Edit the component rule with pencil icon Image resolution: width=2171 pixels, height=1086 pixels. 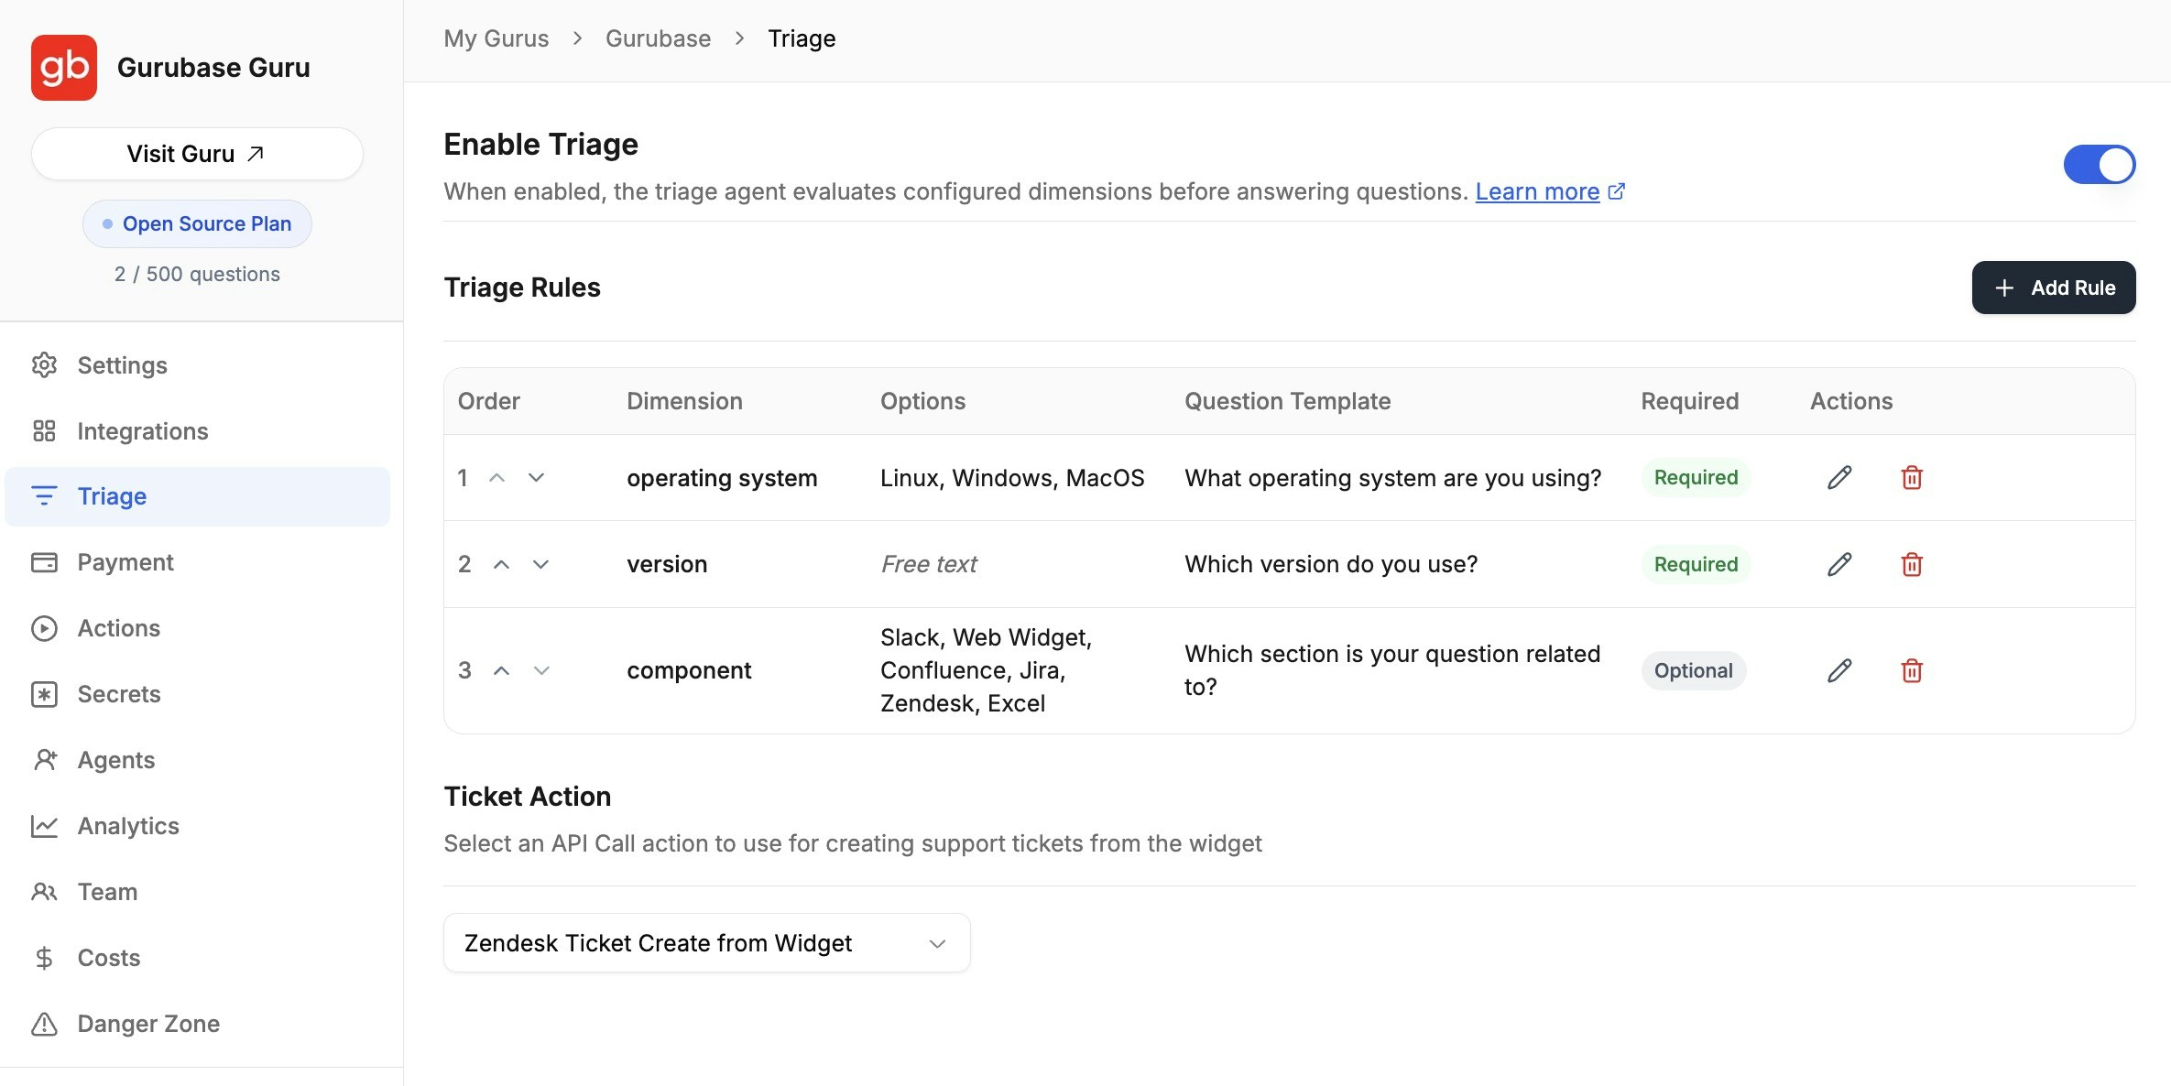coord(1838,670)
